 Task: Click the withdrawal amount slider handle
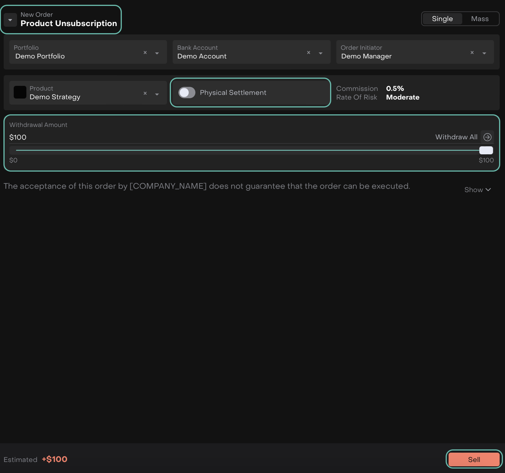pos(486,150)
